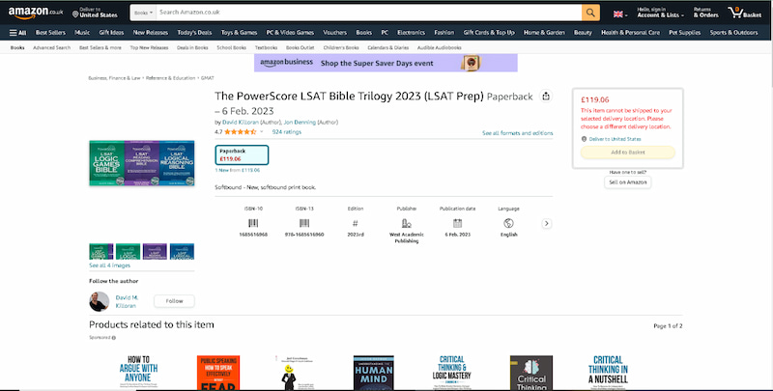This screenshot has width=773, height=391.
Task: Open Gift Ideas in the nav bar
Action: pyautogui.click(x=111, y=33)
